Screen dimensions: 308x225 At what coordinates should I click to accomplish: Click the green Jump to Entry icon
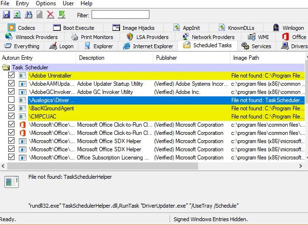pos(62,15)
